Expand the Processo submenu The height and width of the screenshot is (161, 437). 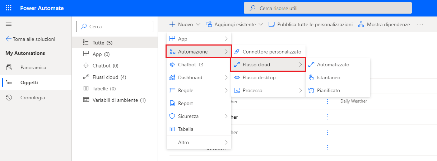[x=268, y=90]
